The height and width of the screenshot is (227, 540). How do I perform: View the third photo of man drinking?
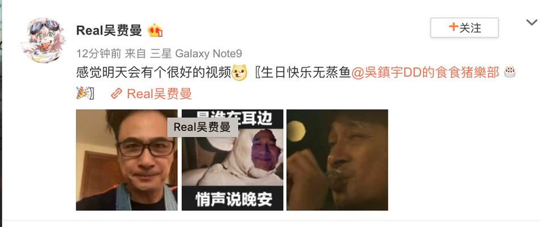tap(337, 160)
